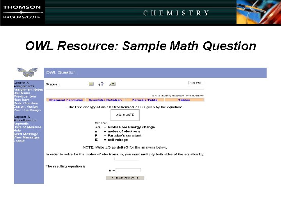Click the 'Gibbs Free Energy change' text
This screenshot has width=281, height=210.
coord(132,127)
